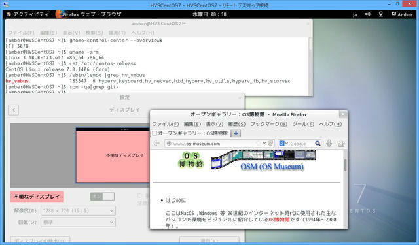Toggle the checkbox beside the オン switch

pos(139,196)
